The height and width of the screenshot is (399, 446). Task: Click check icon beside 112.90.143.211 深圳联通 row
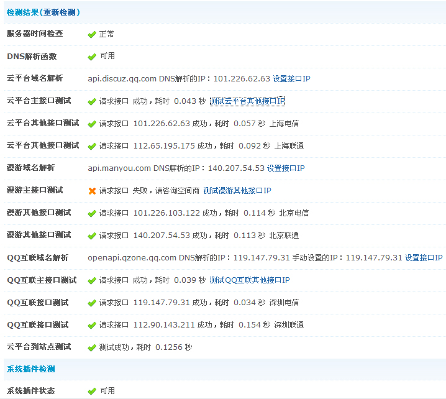[92, 325]
